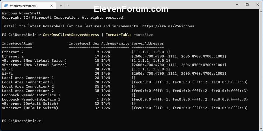Click the InterfaceIndex column header

point(84,44)
